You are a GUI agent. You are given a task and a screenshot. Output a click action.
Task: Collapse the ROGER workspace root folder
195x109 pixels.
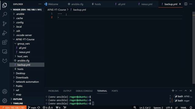(27, 10)
